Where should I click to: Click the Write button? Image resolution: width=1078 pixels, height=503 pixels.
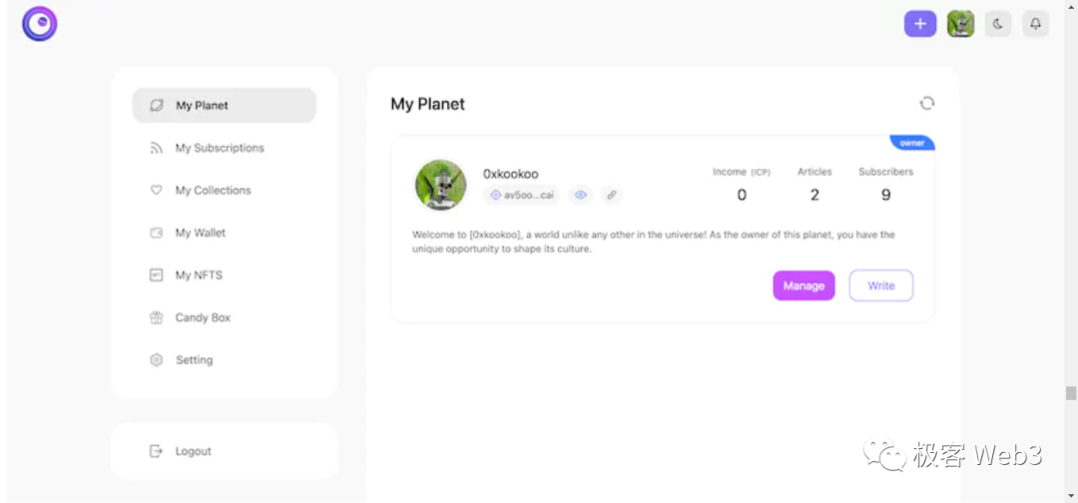(880, 285)
